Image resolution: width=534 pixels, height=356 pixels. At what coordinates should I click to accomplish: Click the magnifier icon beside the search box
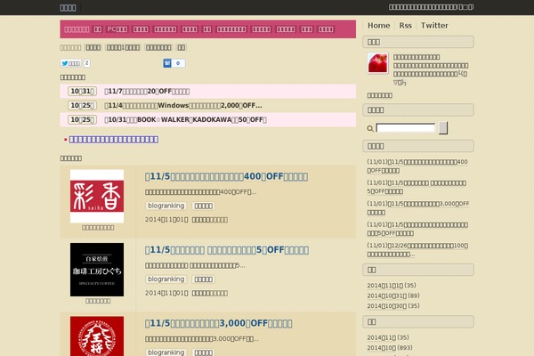click(x=370, y=128)
